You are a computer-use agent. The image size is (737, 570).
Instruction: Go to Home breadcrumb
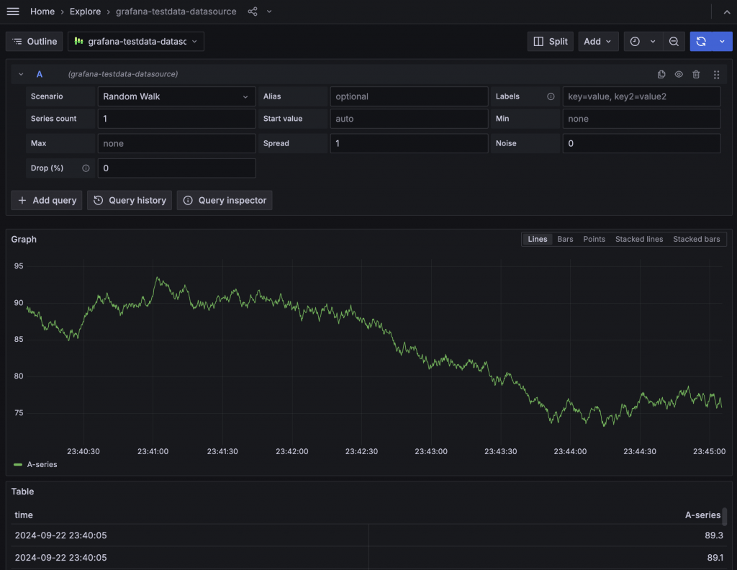42,12
